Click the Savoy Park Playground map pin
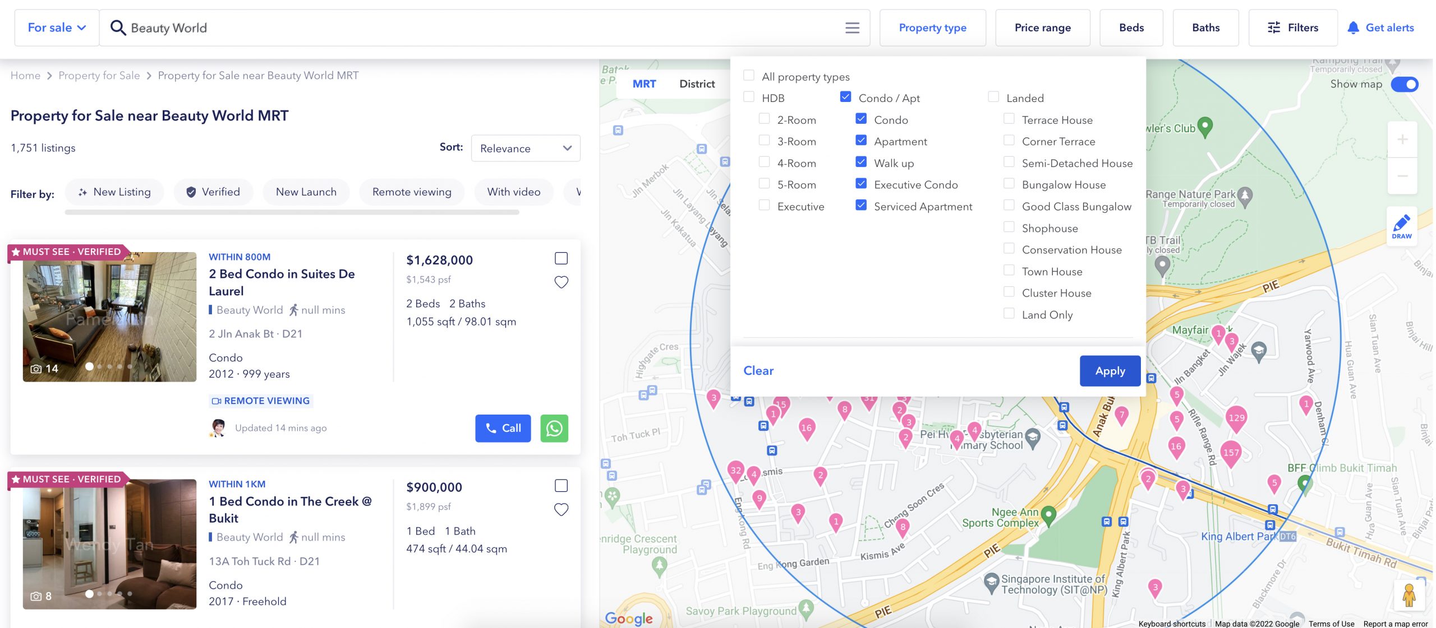Screen dimensions: 1436x628 tap(806, 608)
